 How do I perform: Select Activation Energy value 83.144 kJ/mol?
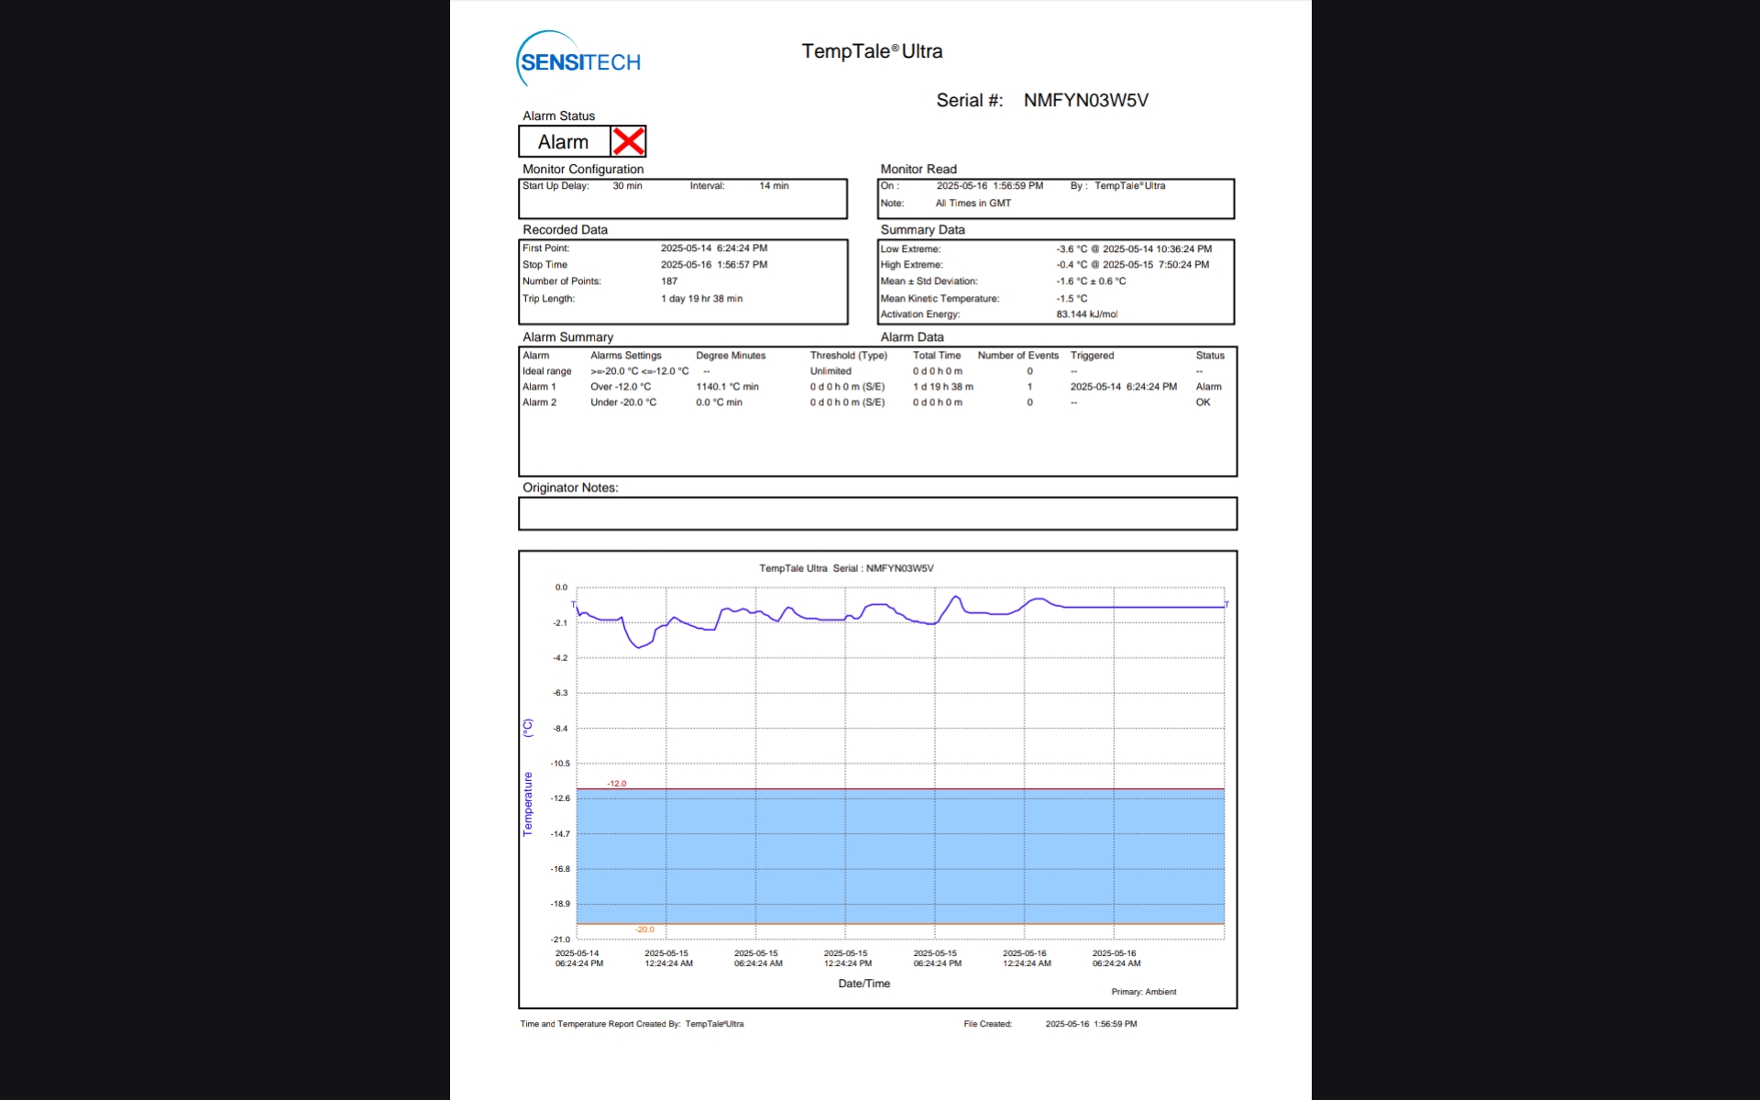tap(1086, 314)
